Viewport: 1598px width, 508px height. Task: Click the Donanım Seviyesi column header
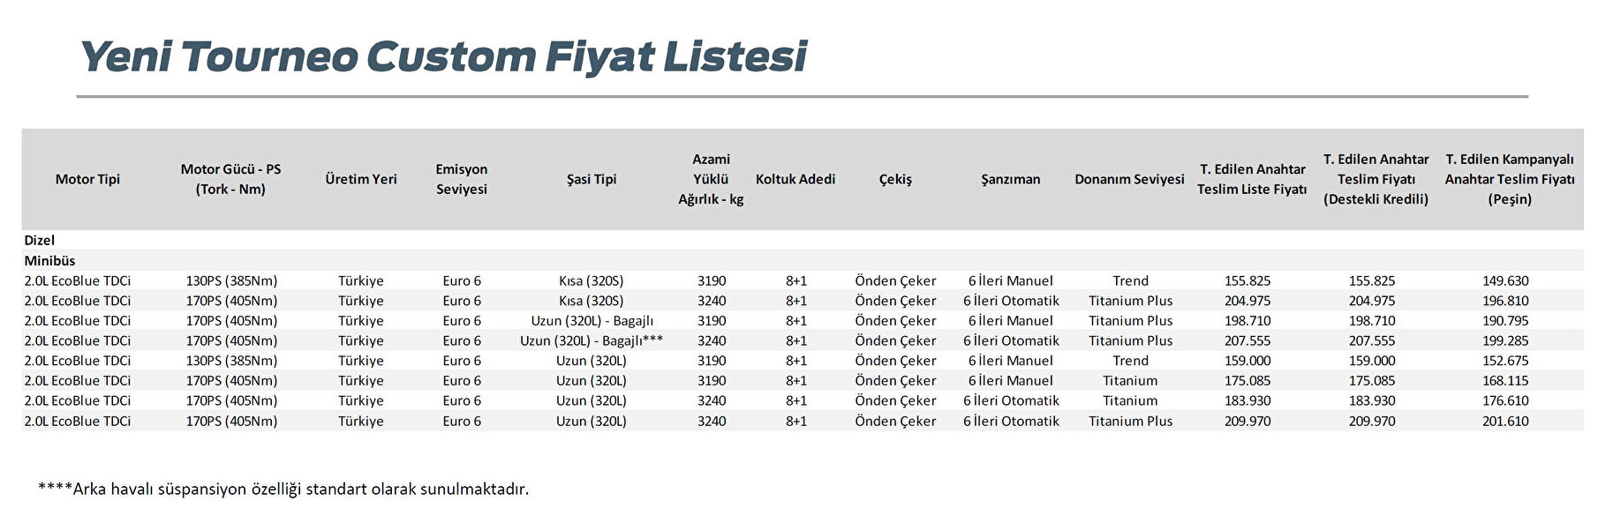tap(1129, 179)
